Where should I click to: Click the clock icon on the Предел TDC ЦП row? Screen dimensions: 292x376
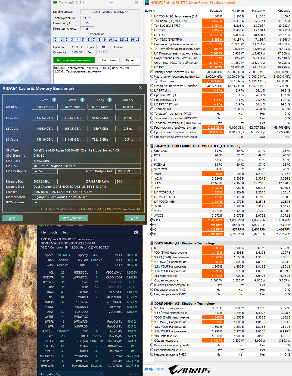coord(152,95)
